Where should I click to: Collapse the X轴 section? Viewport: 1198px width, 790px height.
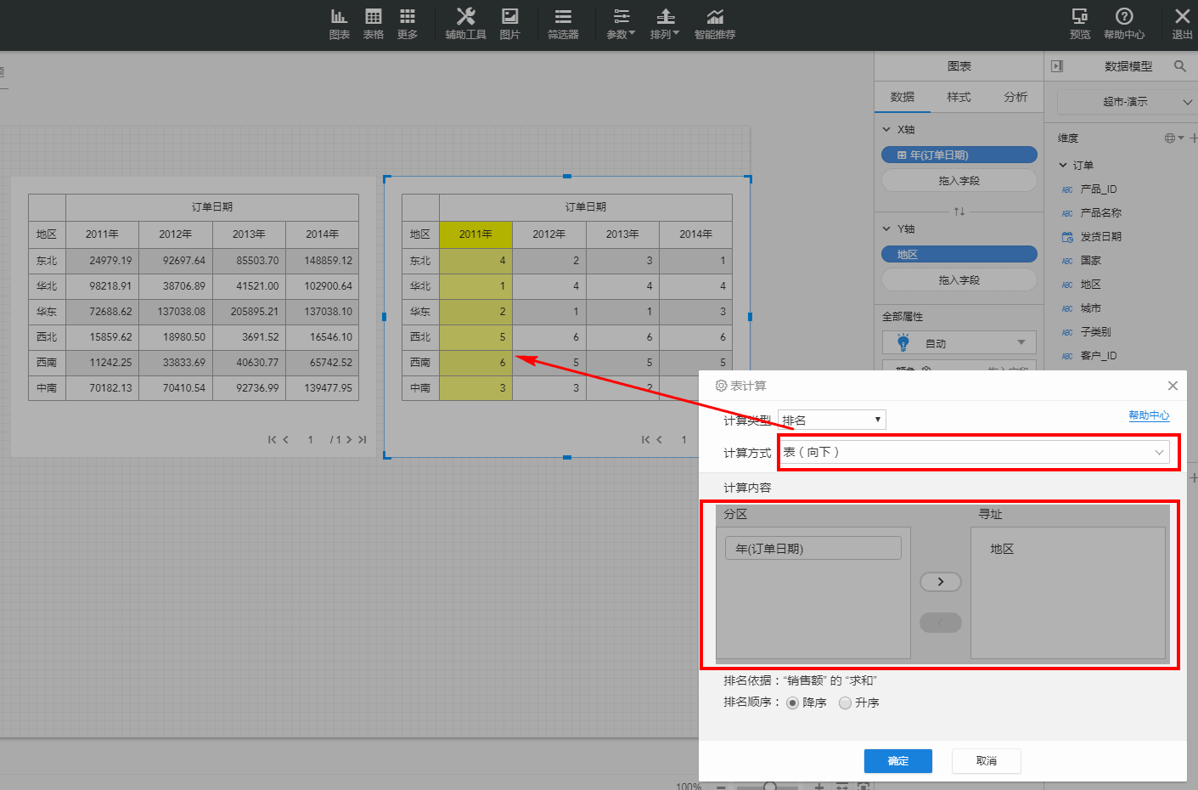click(x=886, y=130)
